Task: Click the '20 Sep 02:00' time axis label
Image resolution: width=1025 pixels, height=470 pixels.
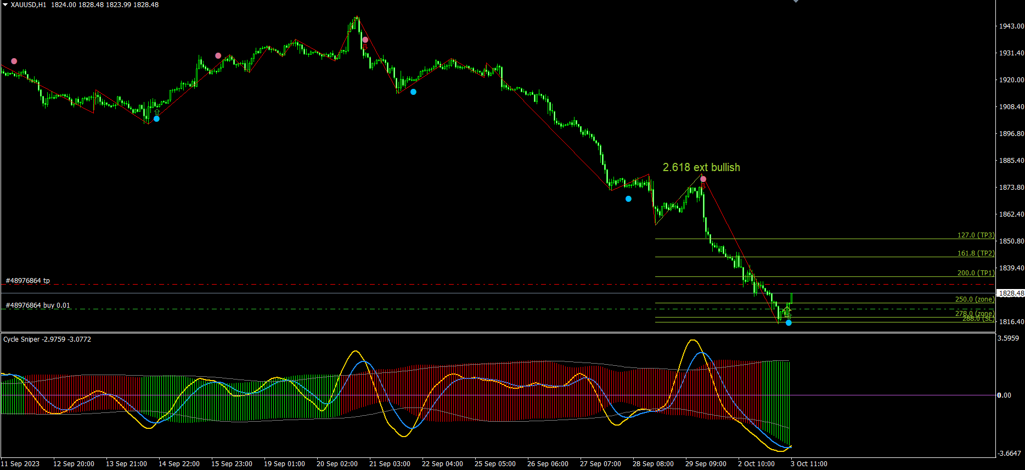Action: point(337,464)
